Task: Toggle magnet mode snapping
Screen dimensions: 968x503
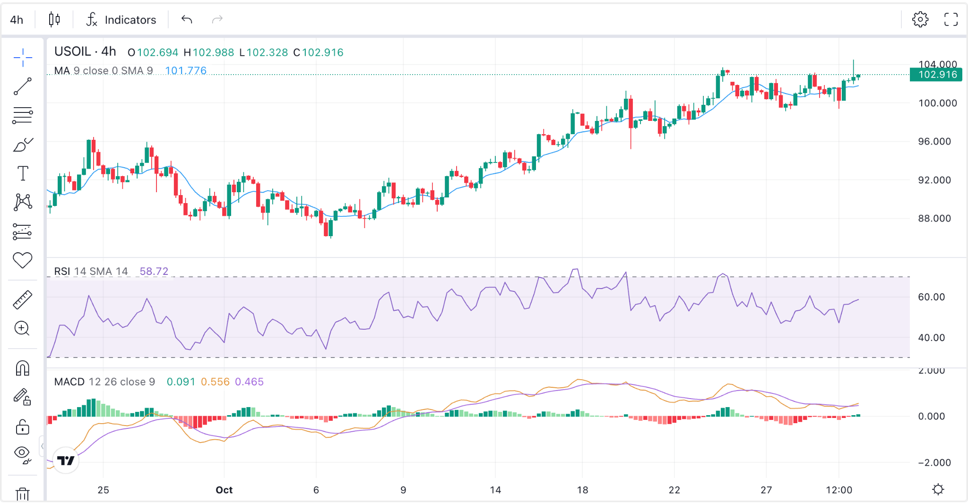Action: 23,368
